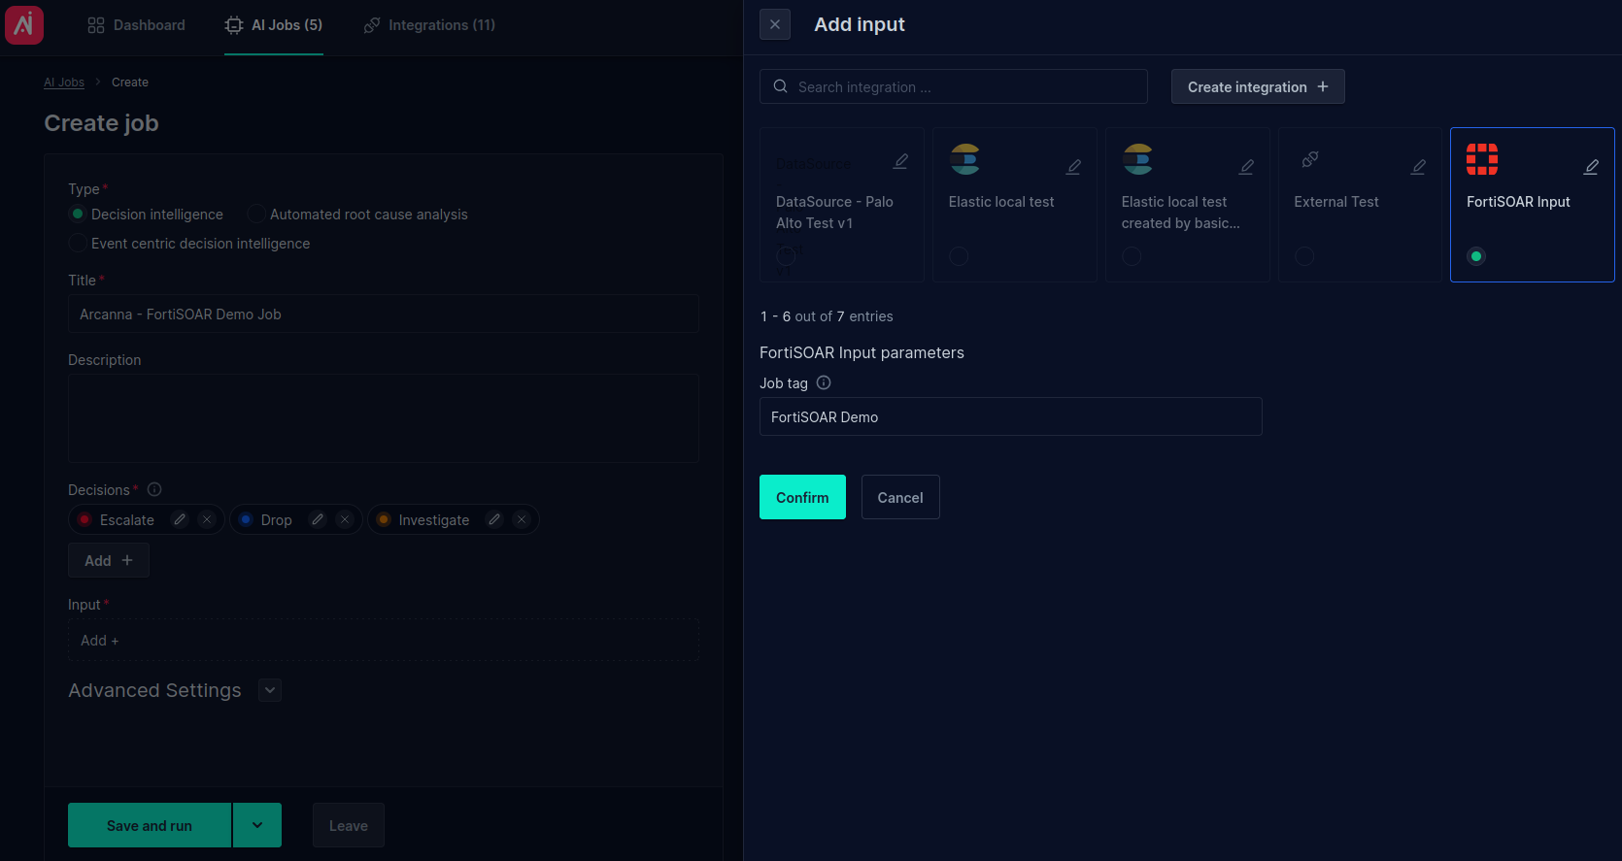
Task: Focus the Search integration field
Action: click(x=954, y=86)
